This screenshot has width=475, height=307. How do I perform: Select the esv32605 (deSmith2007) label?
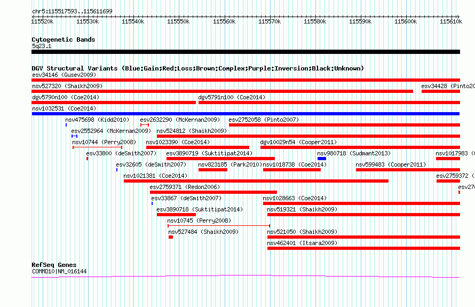pos(151,164)
